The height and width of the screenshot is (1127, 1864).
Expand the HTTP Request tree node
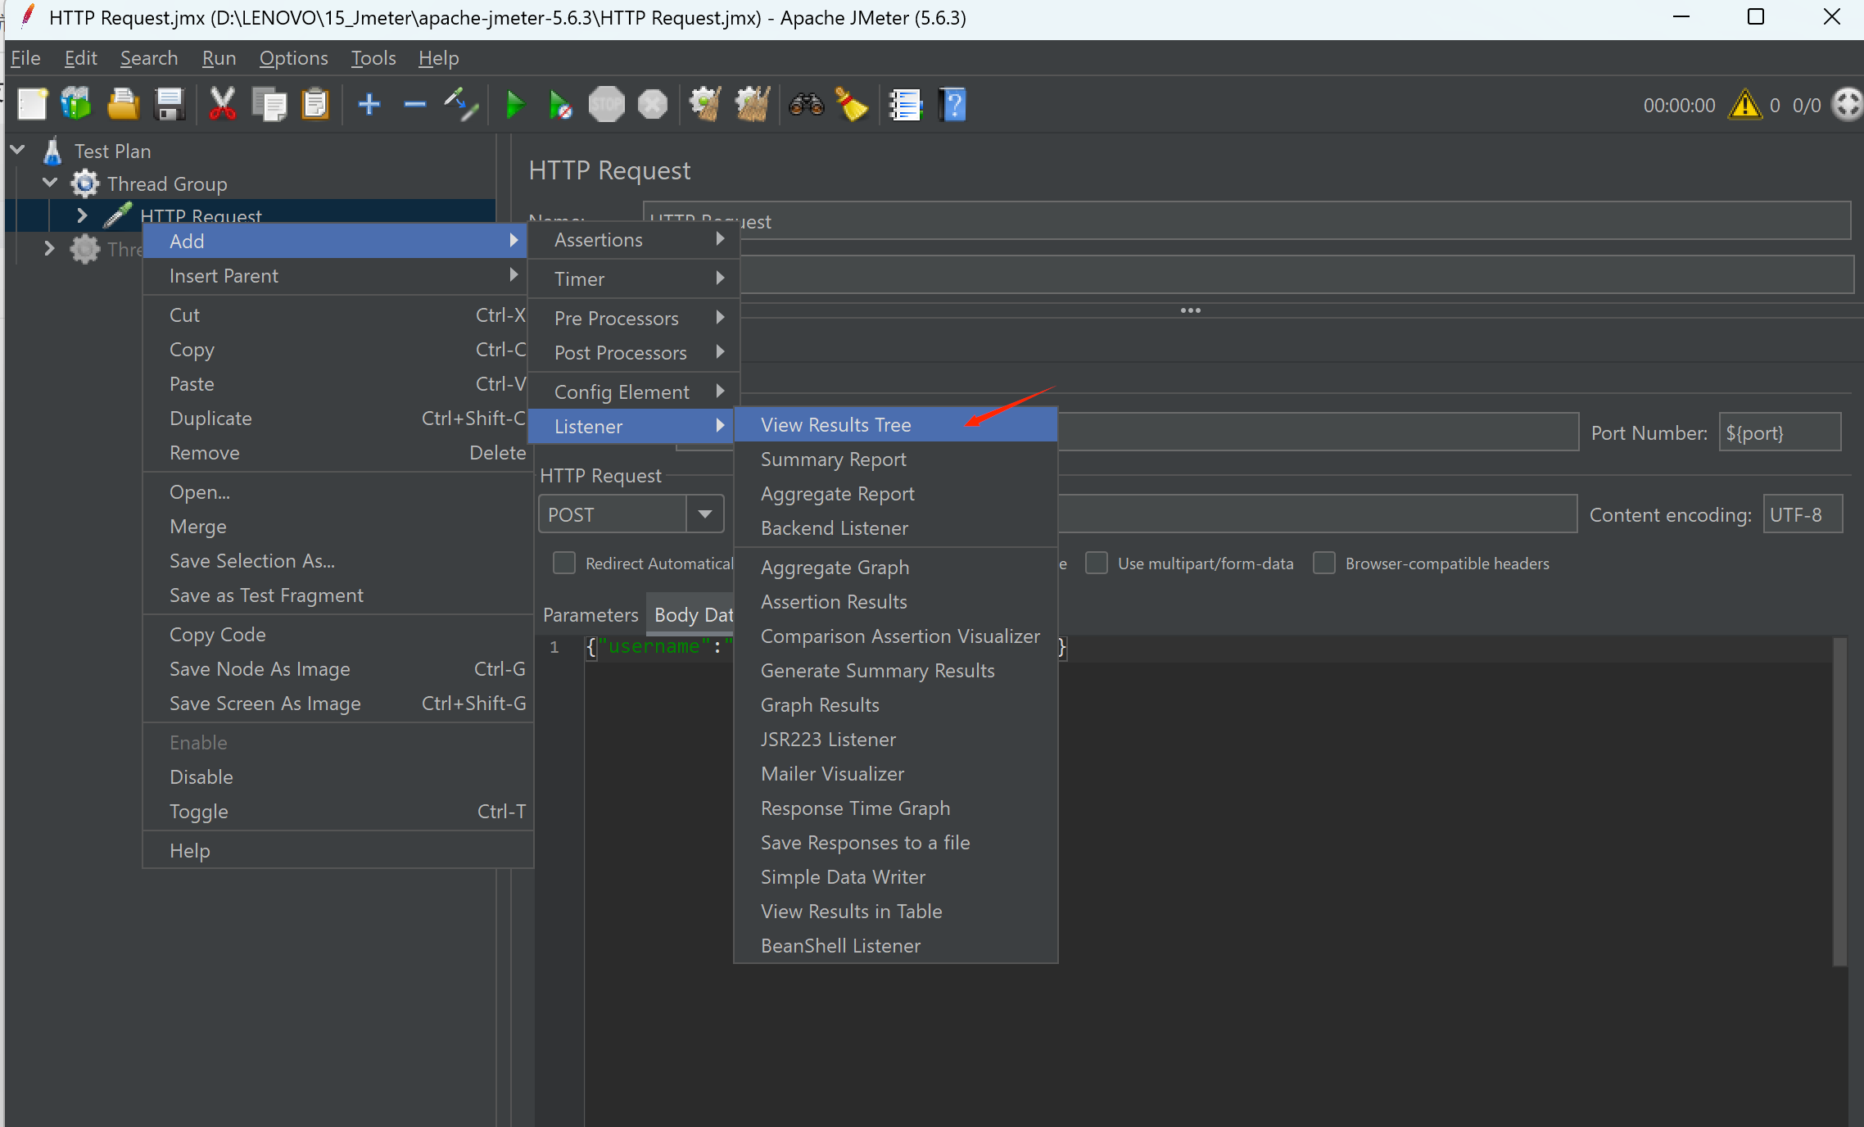click(82, 215)
